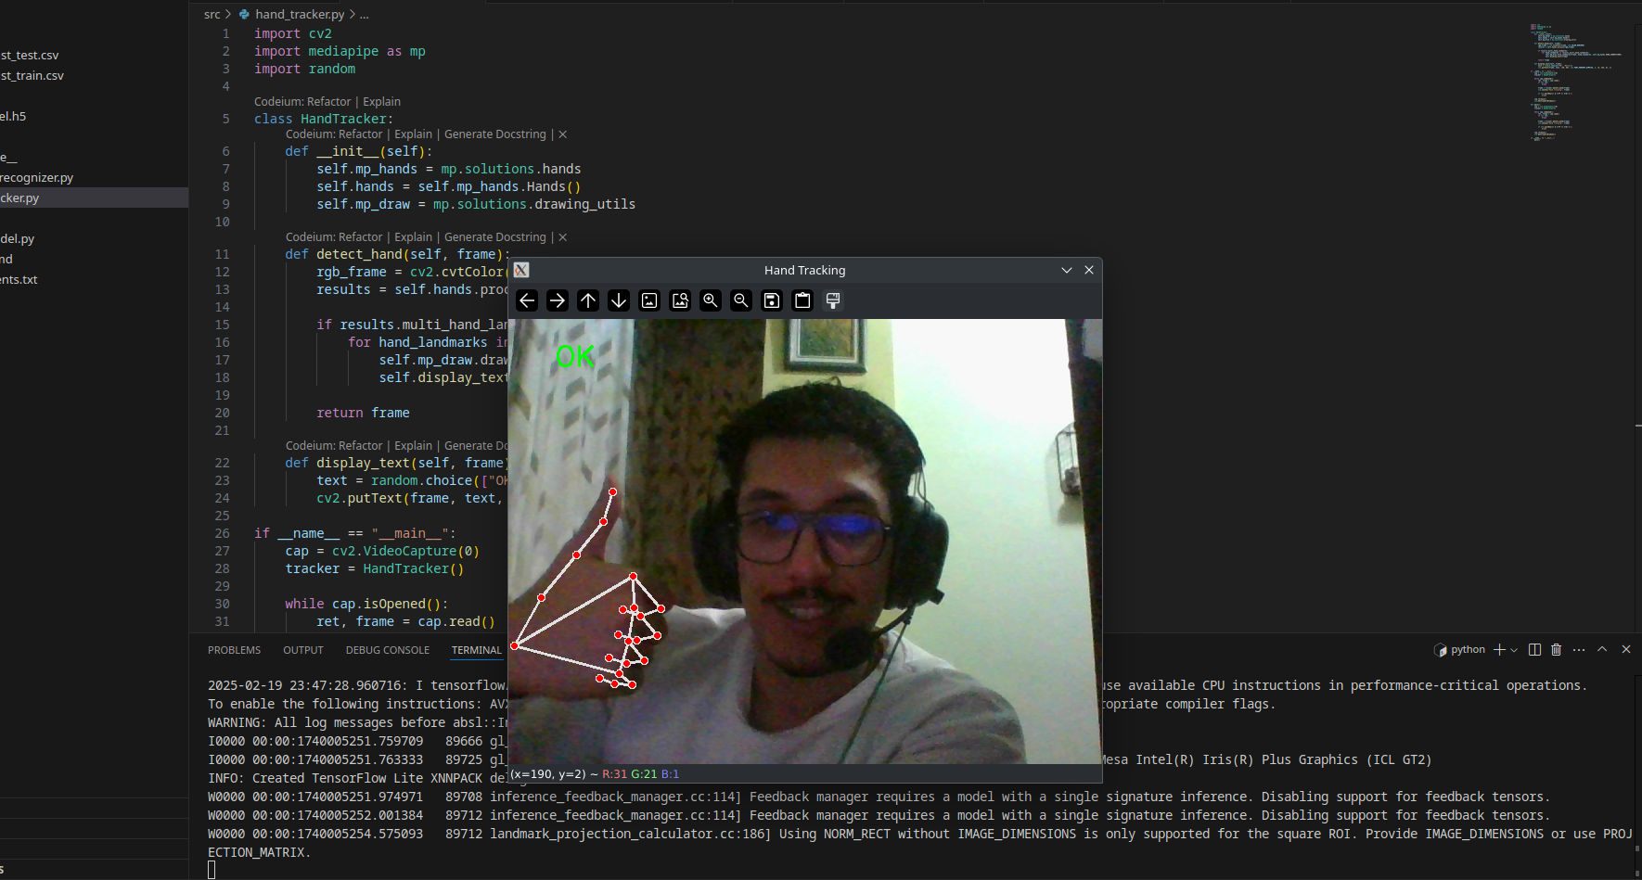Pan left in Hand Tracking window

pos(527,300)
